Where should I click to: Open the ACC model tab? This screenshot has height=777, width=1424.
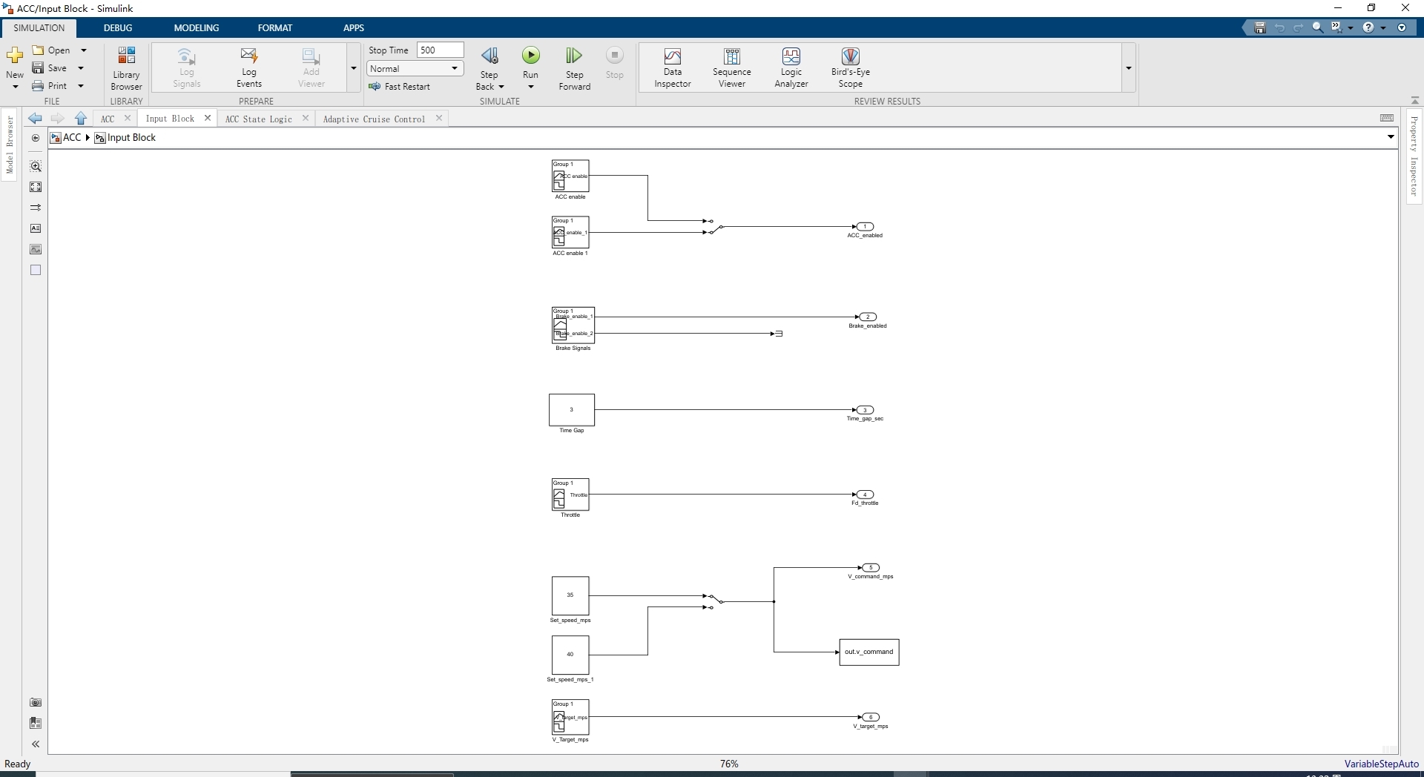coord(108,119)
